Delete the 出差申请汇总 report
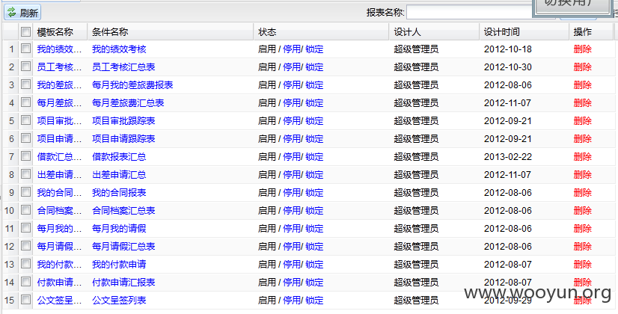Viewport: 618px width, 314px height. [x=583, y=174]
